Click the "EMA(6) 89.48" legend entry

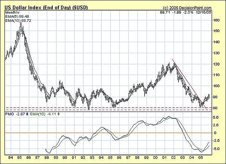pyautogui.click(x=18, y=17)
